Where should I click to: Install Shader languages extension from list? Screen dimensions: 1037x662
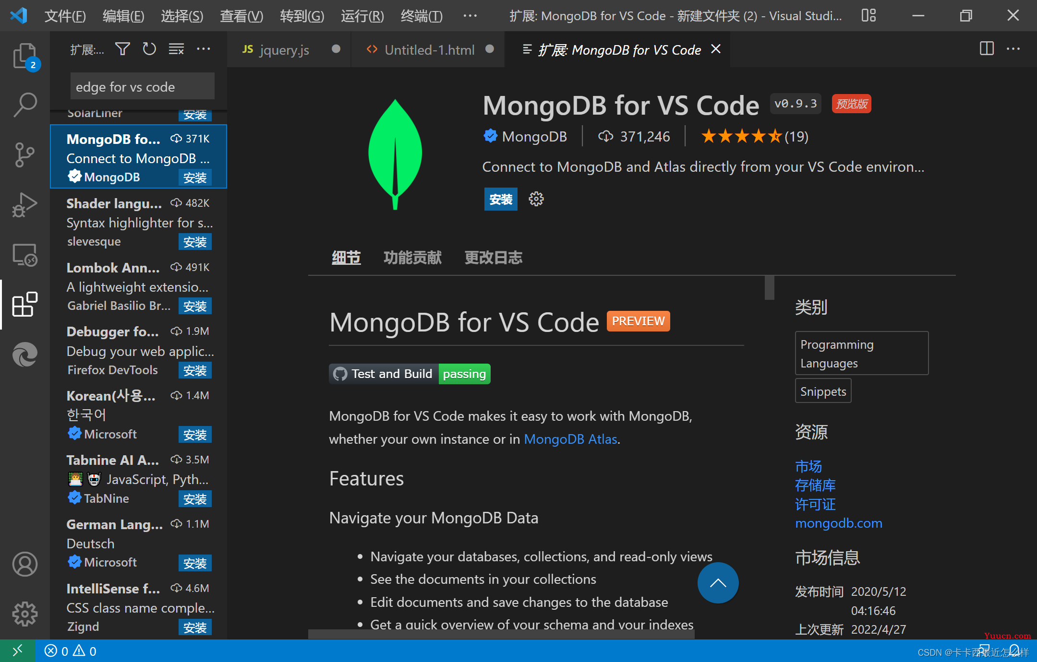coord(195,242)
